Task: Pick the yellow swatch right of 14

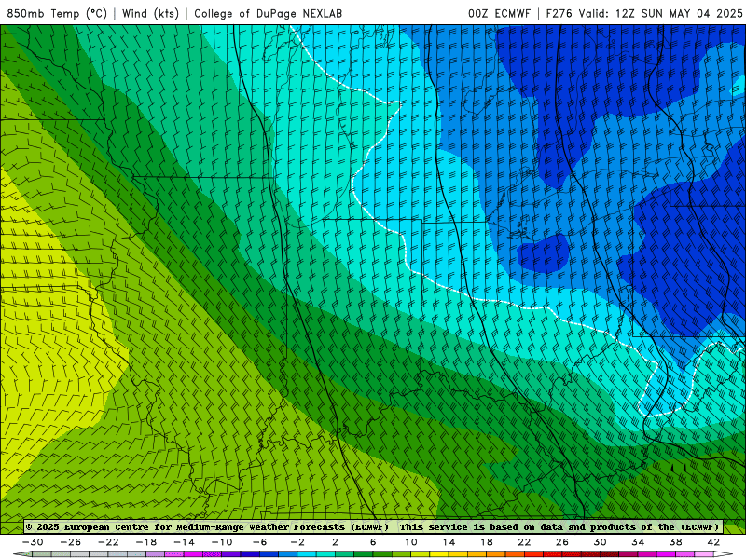Action: pyautogui.click(x=458, y=554)
